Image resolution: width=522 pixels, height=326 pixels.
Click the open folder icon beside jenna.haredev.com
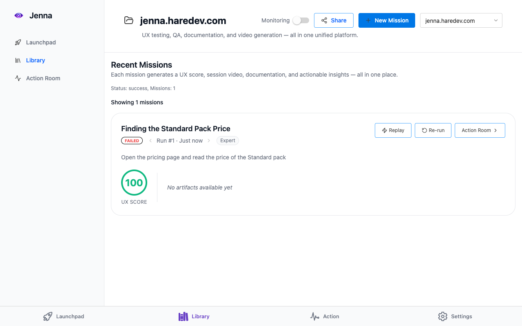(129, 20)
